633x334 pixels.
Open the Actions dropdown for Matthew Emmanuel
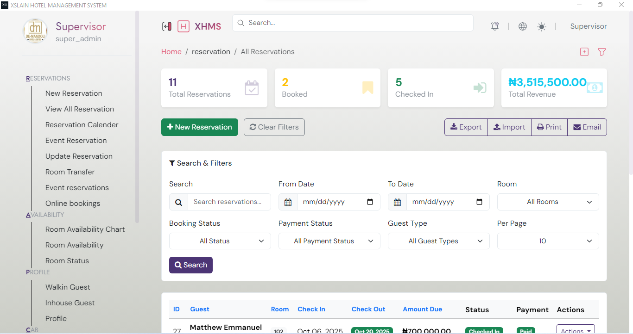click(576, 329)
